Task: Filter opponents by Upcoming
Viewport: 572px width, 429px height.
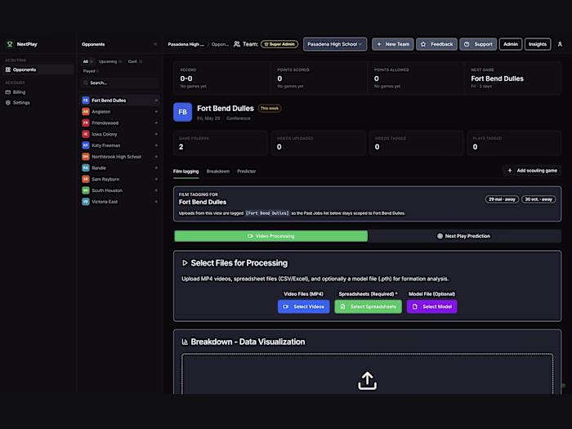Action: [110, 61]
